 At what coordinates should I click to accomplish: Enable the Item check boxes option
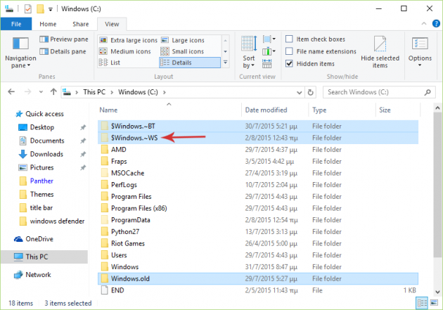click(290, 39)
